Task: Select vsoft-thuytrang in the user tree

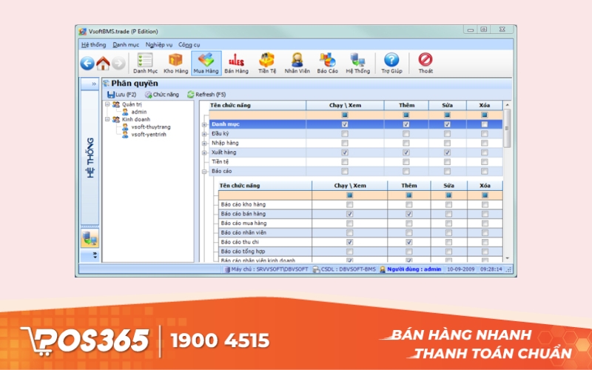Action: tap(151, 127)
